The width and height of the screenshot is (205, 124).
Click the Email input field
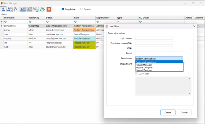pyautogui.click(x=159, y=53)
